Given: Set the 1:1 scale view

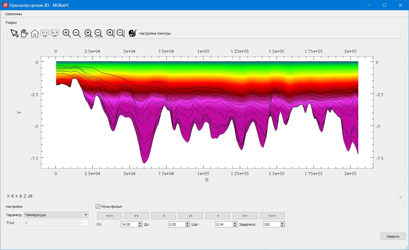Looking at the screenshot, I should click(x=44, y=33).
